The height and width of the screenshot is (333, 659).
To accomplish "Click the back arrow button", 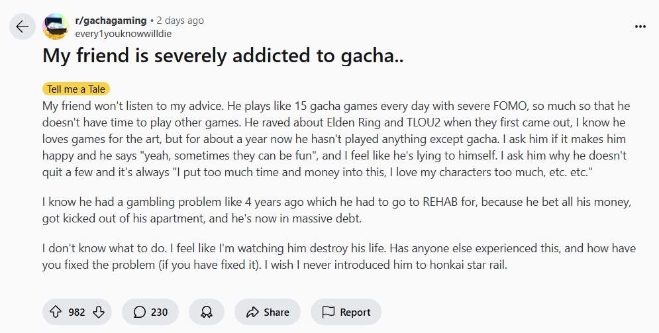I will (x=22, y=26).
